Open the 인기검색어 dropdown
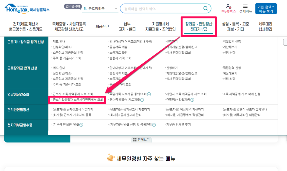Screen dimensions: 287x171 click(115, 8)
